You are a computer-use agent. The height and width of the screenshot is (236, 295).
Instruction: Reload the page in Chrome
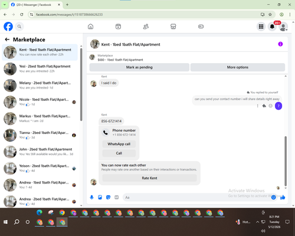click(22, 15)
